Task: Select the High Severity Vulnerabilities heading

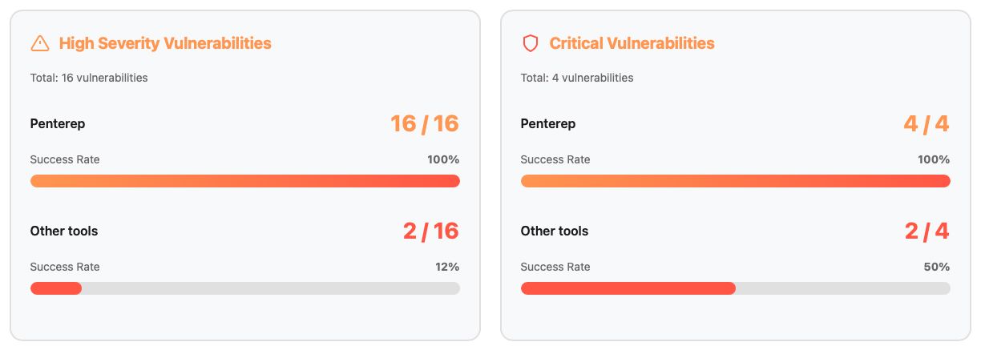Action: tap(165, 43)
